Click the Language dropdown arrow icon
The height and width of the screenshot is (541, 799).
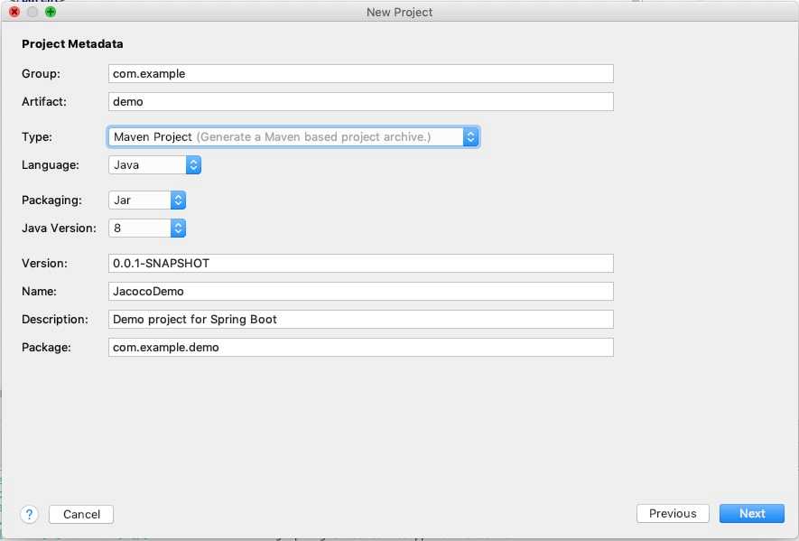coord(193,164)
